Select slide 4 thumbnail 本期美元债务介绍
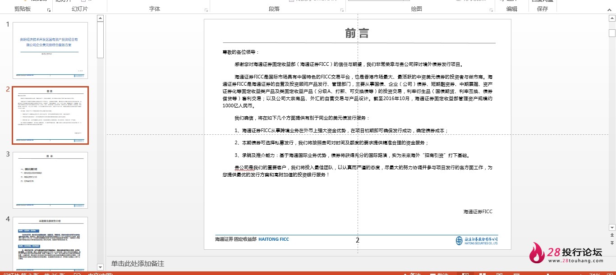616x275 pixels. (x=51, y=245)
